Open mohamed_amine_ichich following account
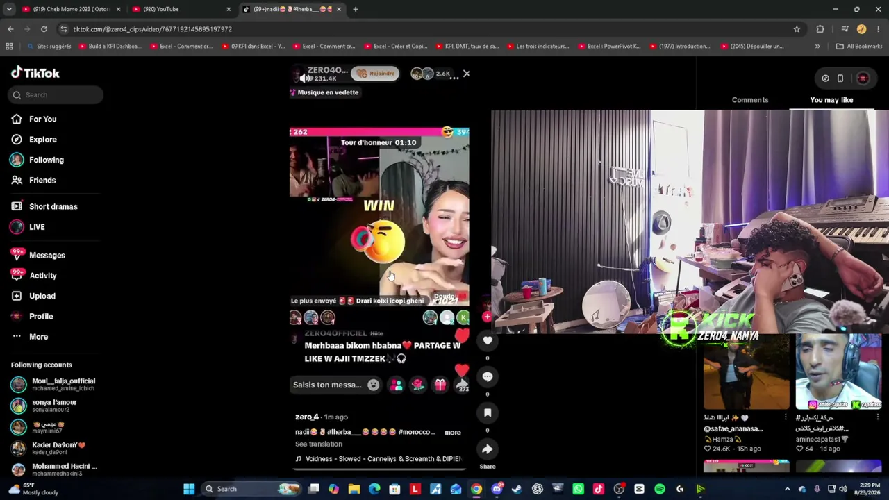Viewport: 889px width, 500px height. [54, 384]
